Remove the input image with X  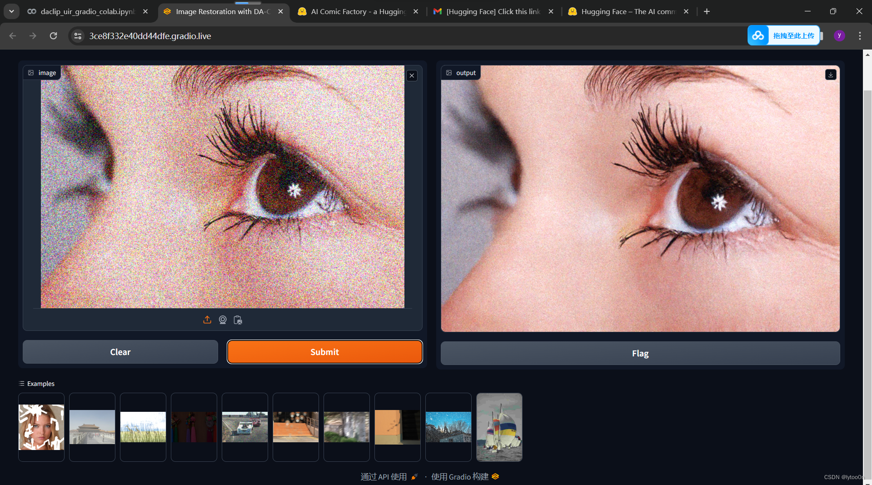click(412, 75)
